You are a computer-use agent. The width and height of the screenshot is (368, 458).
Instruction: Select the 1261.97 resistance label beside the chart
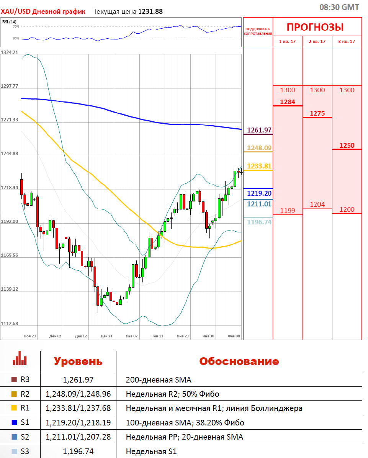(x=259, y=130)
